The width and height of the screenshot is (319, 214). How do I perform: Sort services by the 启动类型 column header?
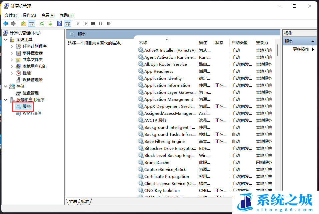(240, 43)
